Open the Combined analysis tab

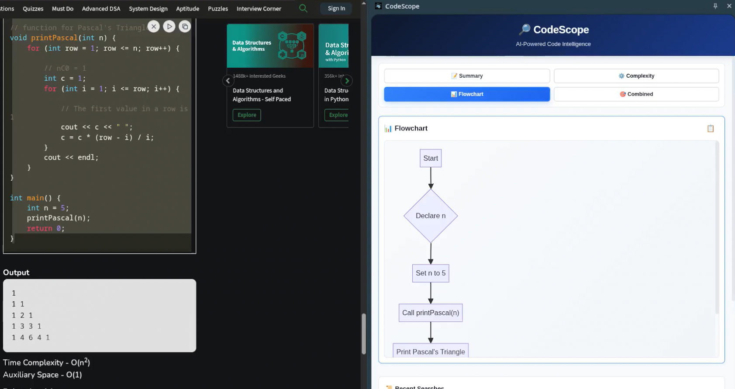point(636,94)
